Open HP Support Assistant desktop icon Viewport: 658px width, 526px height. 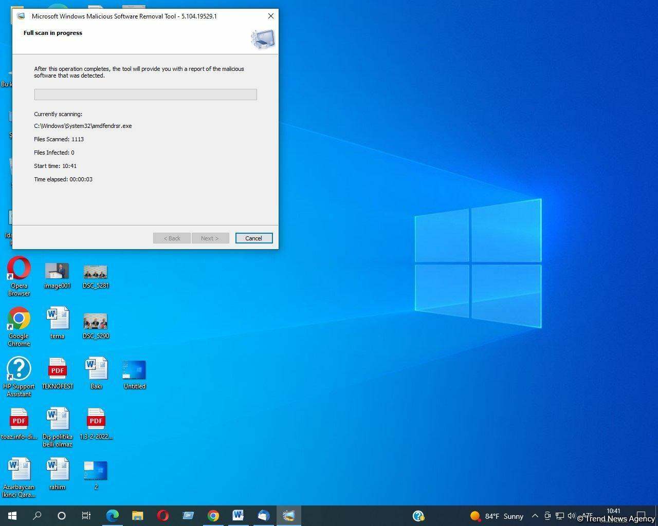(x=19, y=377)
